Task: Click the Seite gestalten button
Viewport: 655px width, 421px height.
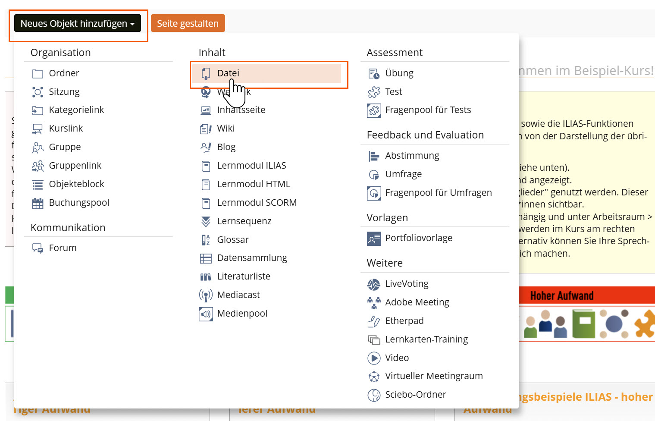Action: coord(188,23)
